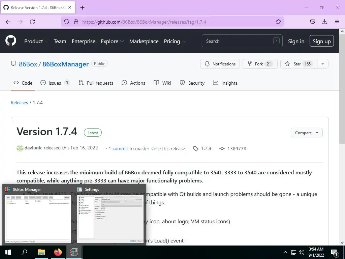Open the 86BoxManager repository link
The width and height of the screenshot is (345, 259).
[x=65, y=64]
